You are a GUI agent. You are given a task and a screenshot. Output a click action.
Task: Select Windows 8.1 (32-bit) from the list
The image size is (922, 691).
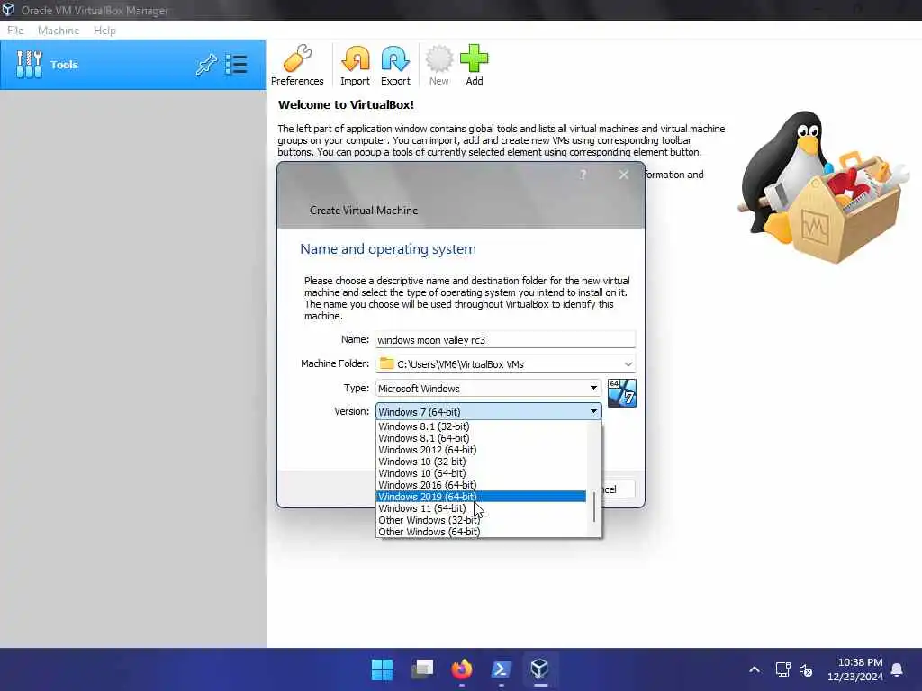(x=481, y=426)
